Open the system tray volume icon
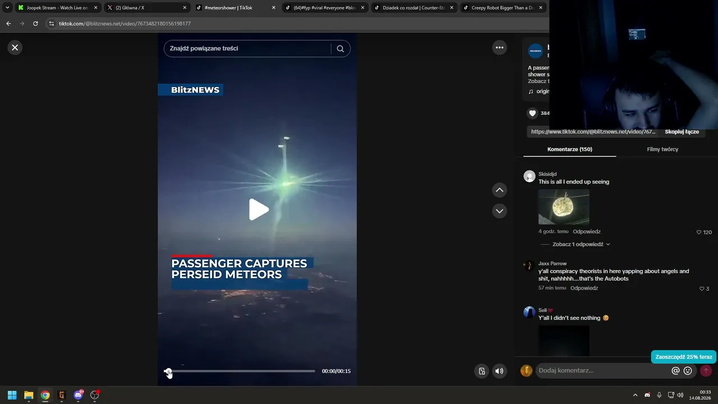 pos(680,395)
